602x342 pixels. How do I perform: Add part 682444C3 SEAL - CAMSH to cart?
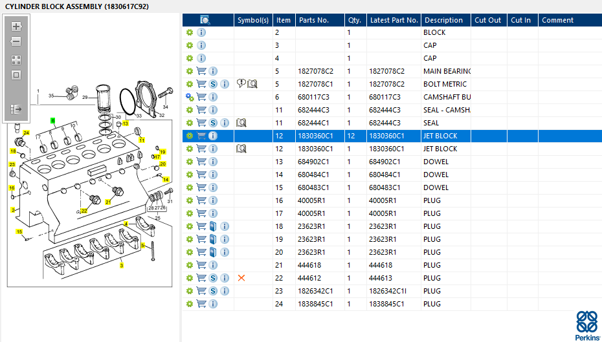tap(201, 110)
